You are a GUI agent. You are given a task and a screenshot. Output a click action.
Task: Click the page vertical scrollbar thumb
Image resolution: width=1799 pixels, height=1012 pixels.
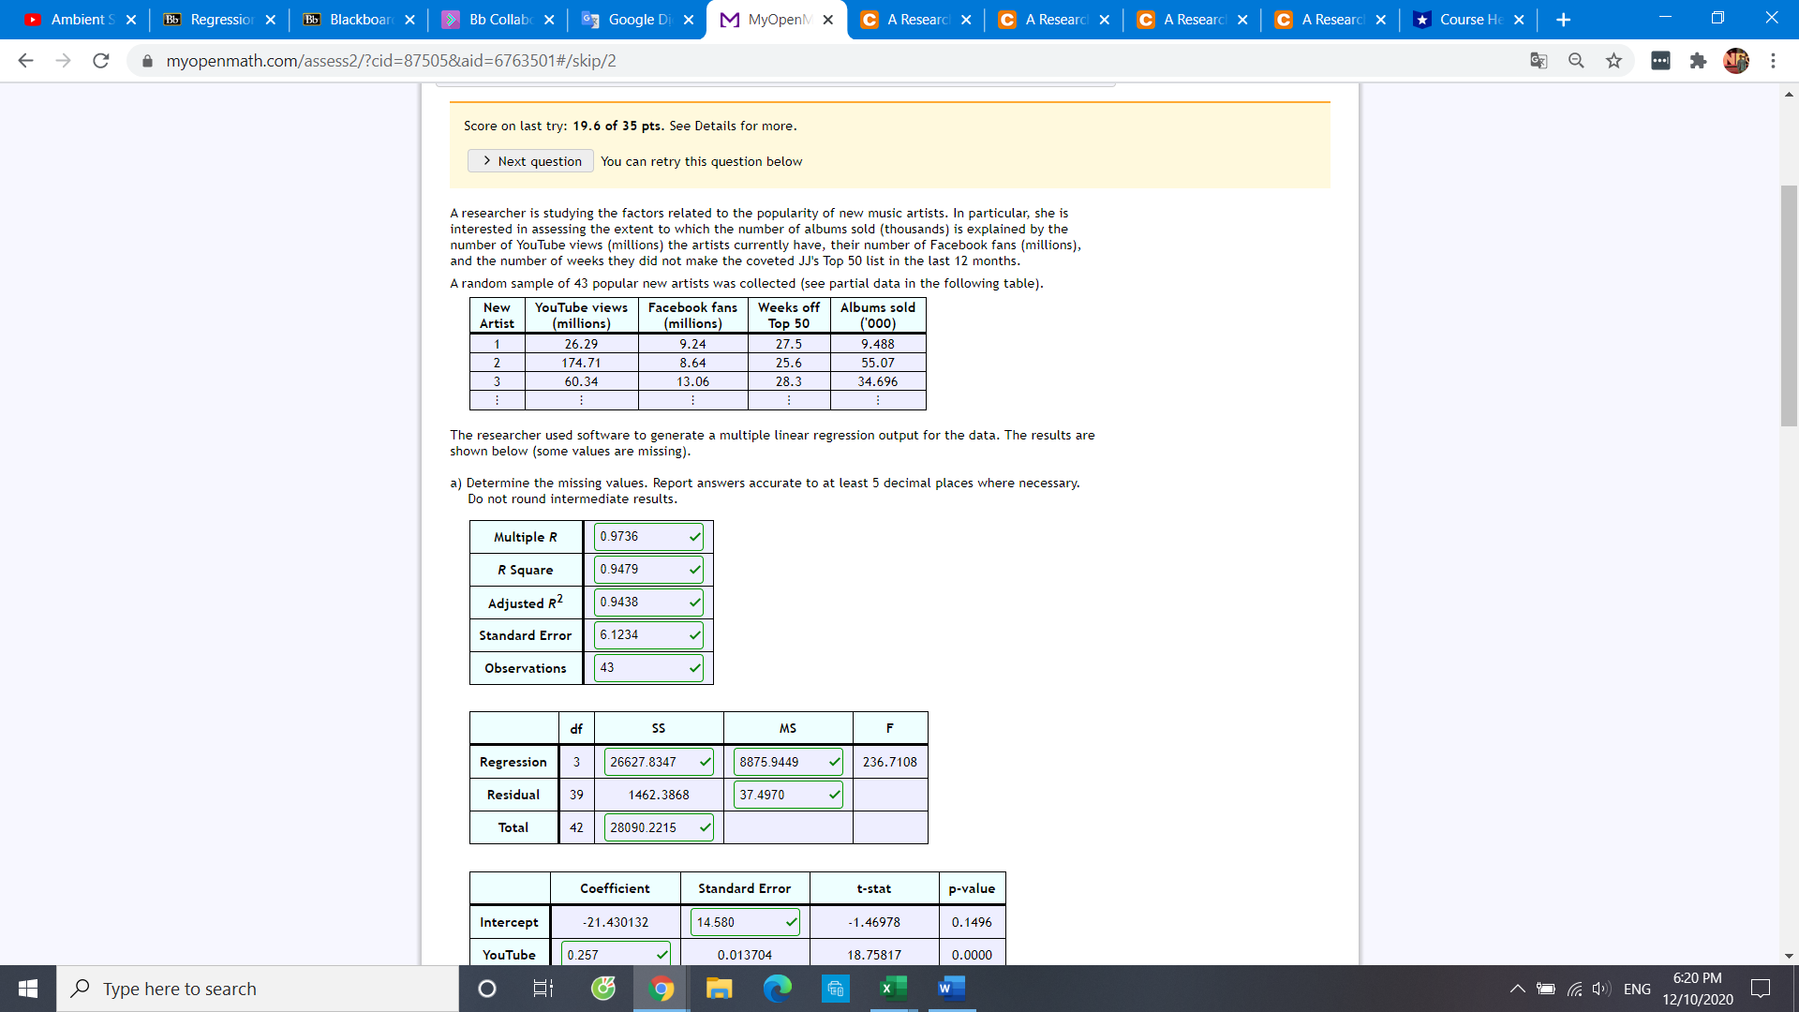(1789, 305)
